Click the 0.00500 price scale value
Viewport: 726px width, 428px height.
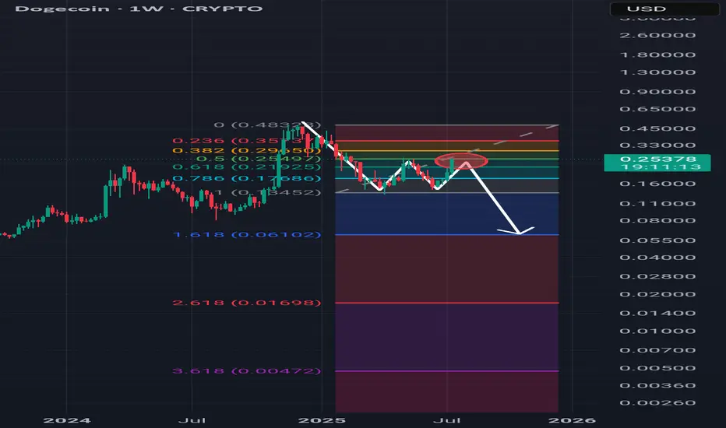point(657,368)
